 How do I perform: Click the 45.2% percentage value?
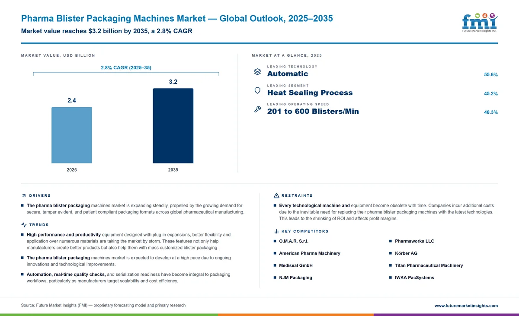[491, 94]
